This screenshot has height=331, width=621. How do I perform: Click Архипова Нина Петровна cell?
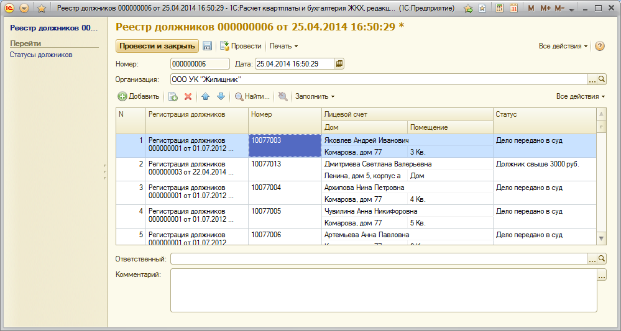tap(407, 188)
